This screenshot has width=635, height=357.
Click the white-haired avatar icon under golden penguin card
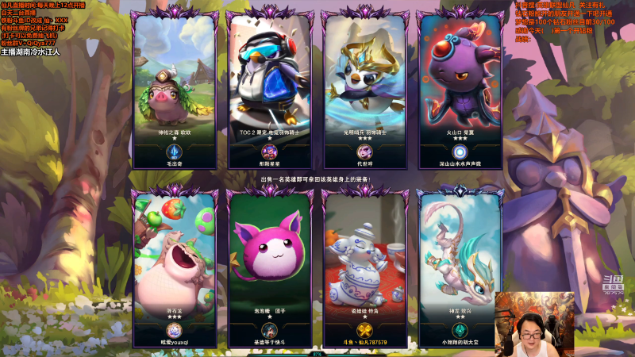pos(364,152)
